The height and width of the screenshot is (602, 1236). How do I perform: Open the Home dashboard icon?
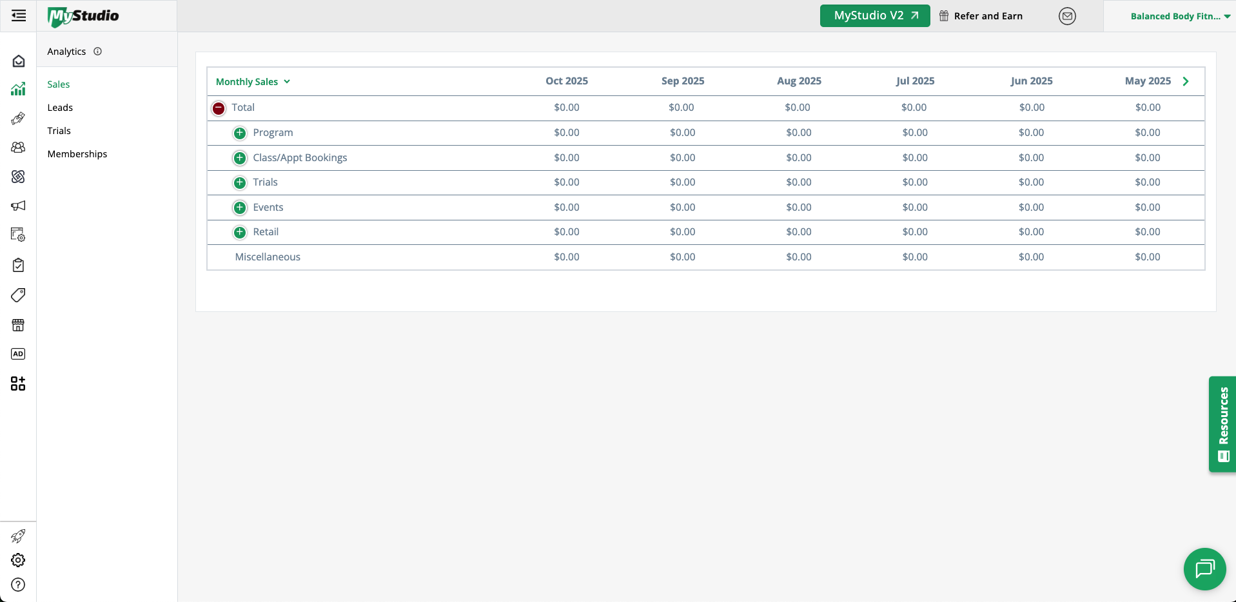[x=18, y=60]
